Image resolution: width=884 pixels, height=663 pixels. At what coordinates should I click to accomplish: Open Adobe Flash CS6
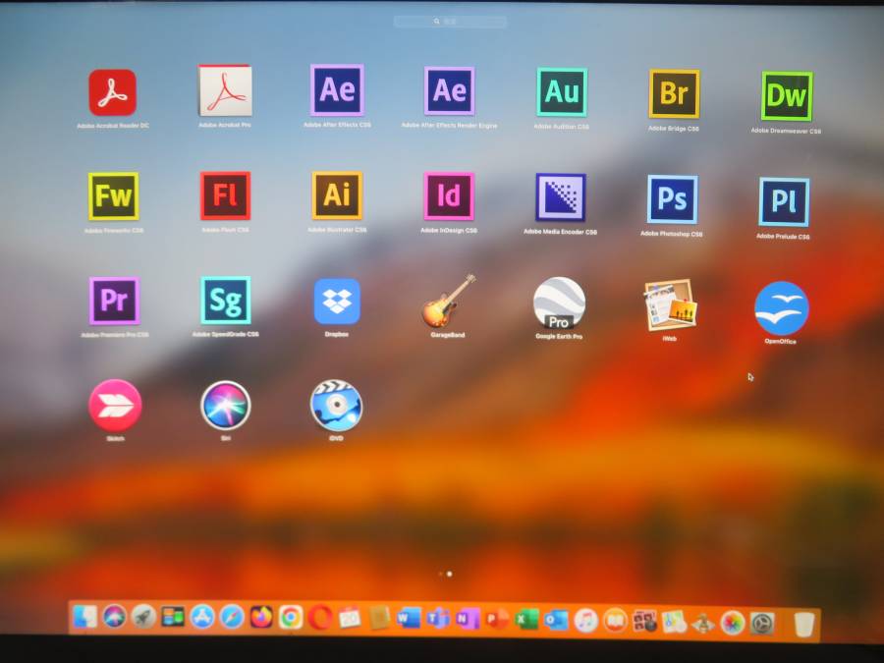(225, 195)
